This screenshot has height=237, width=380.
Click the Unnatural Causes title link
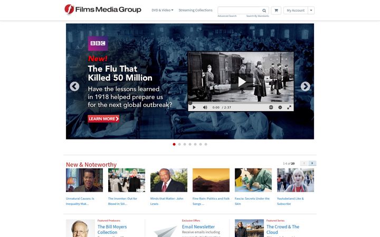80,201
